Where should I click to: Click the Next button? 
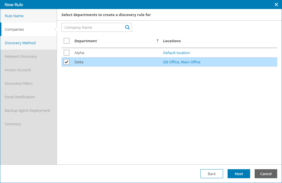[239, 174]
